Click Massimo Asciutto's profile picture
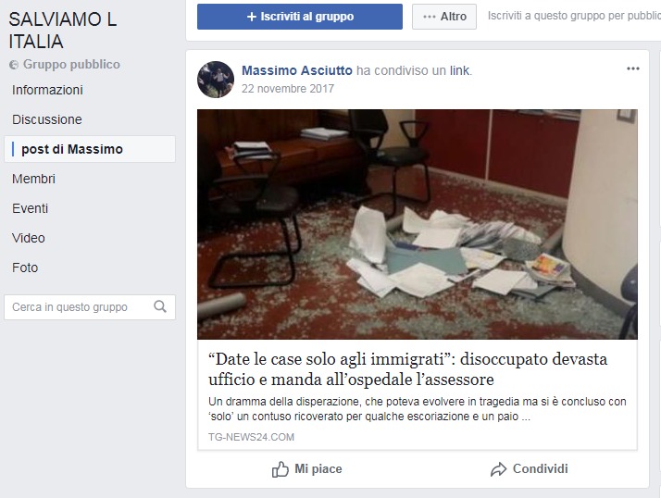The height and width of the screenshot is (498, 661). coord(216,80)
